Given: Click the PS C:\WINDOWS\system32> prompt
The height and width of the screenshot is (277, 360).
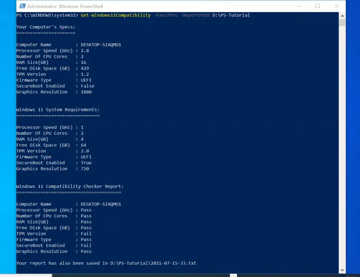Looking at the screenshot, I should click(x=47, y=15).
